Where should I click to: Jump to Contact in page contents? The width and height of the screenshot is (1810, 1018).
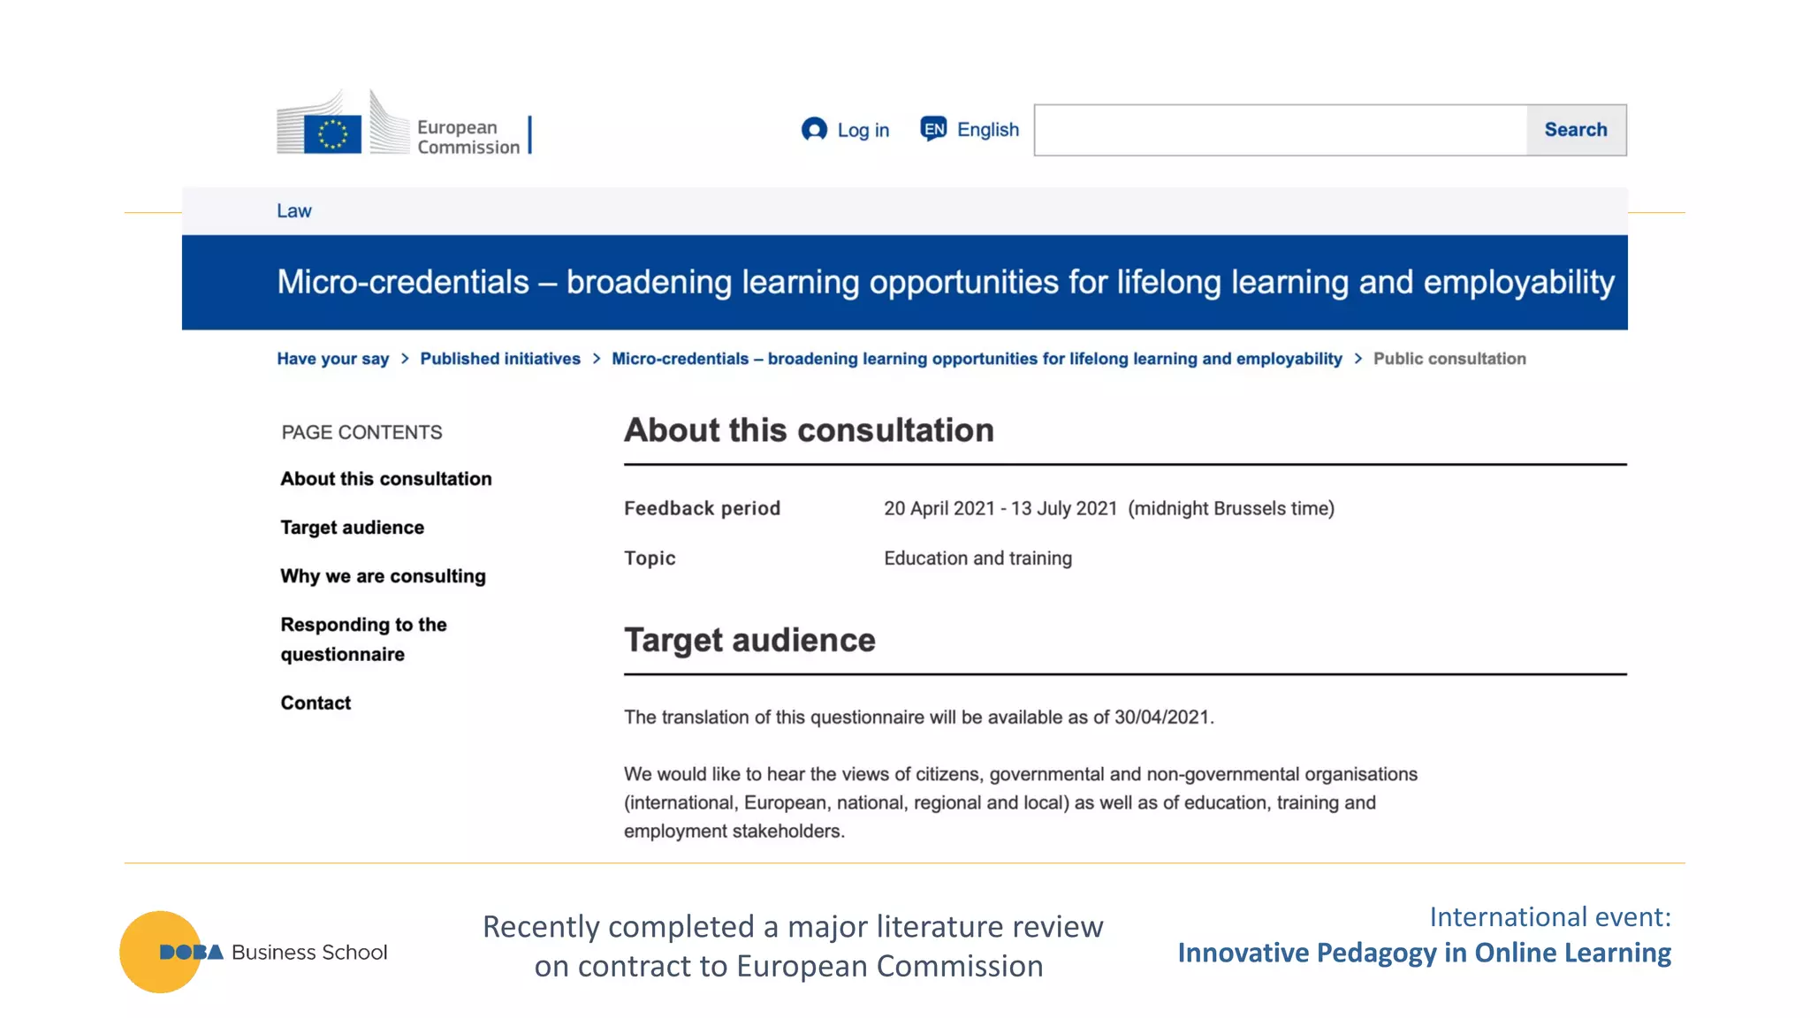pos(316,703)
